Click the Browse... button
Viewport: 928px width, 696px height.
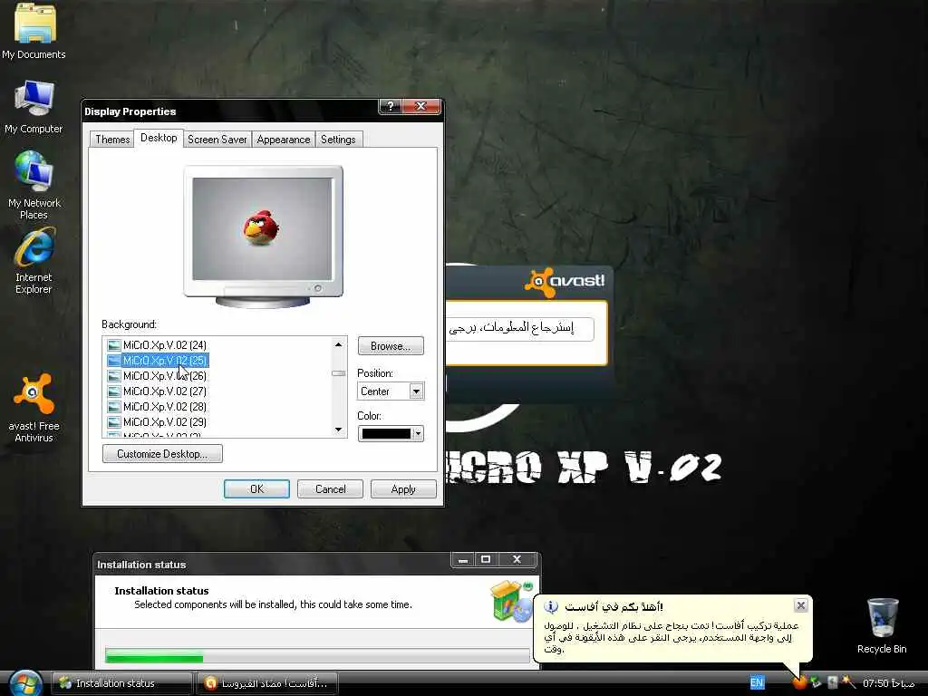coord(391,346)
